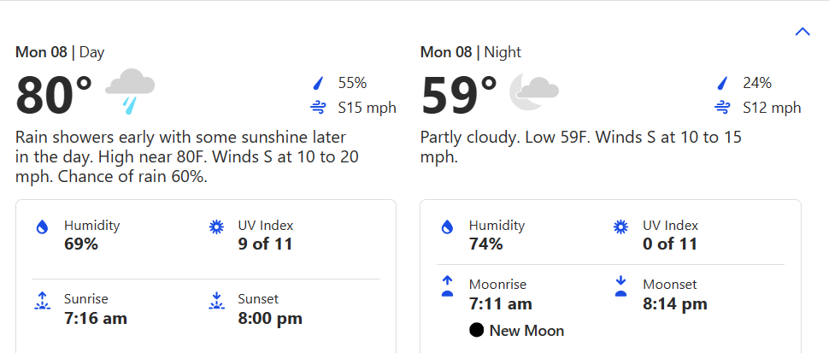Click the Moonrise icon
Screen dimensions: 829x353
coord(446,286)
